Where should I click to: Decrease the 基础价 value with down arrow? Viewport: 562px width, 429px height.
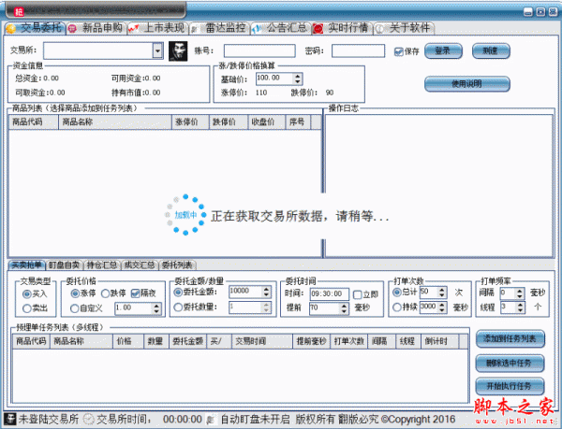coord(298,81)
